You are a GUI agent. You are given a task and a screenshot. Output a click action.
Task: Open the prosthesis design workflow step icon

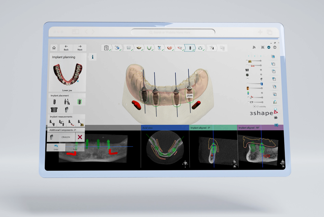pos(169,48)
